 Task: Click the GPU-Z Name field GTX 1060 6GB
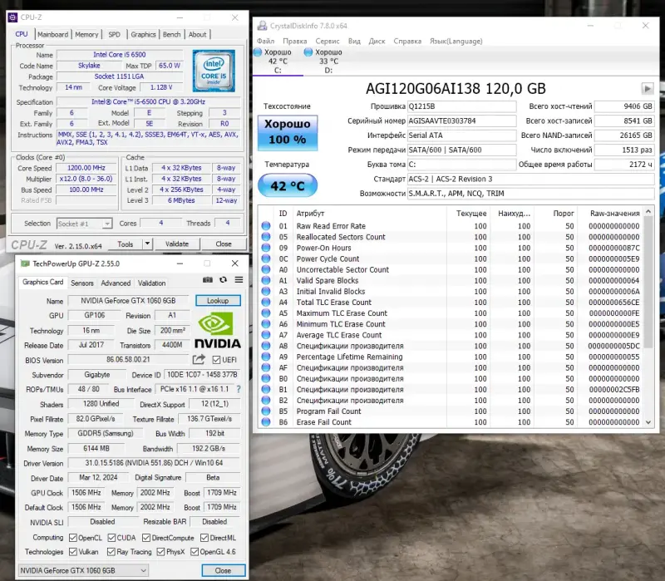(128, 301)
